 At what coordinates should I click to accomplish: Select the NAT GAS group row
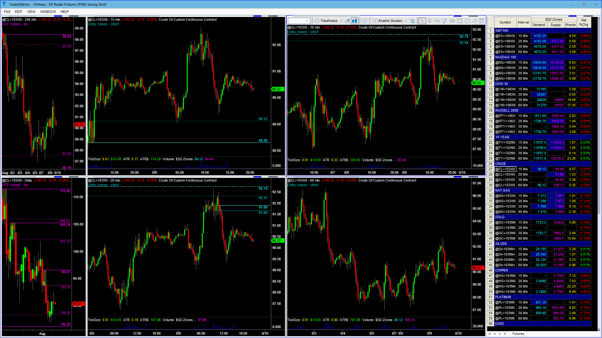coord(543,191)
